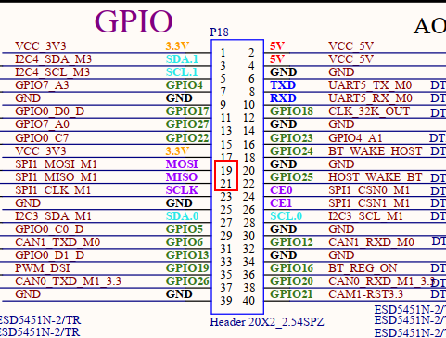
Task: Select the cyan SCL.0 label
Action: (x=286, y=215)
